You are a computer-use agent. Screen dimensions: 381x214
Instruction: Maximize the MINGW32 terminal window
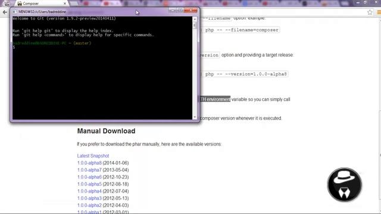click(180, 10)
